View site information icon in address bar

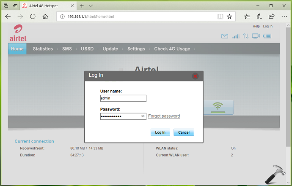coord(62,16)
